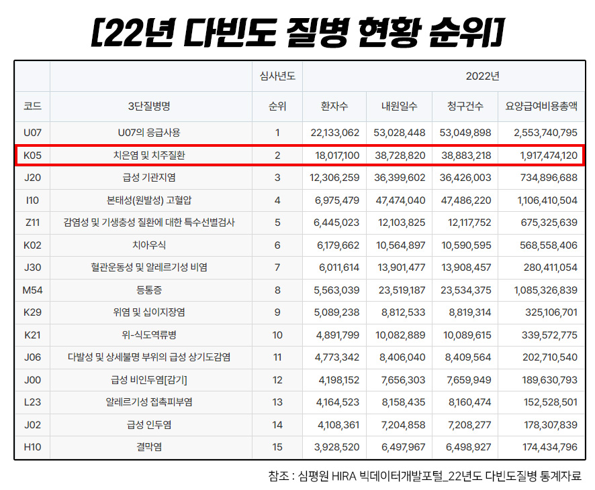This screenshot has width=595, height=490.
Task: Click visit days '47,474,040'
Action: (400, 200)
